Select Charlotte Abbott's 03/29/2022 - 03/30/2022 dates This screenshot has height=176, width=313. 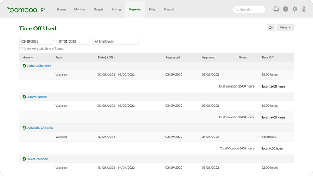point(116,75)
